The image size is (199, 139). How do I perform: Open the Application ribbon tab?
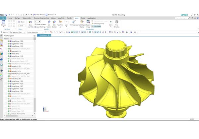point(92,18)
